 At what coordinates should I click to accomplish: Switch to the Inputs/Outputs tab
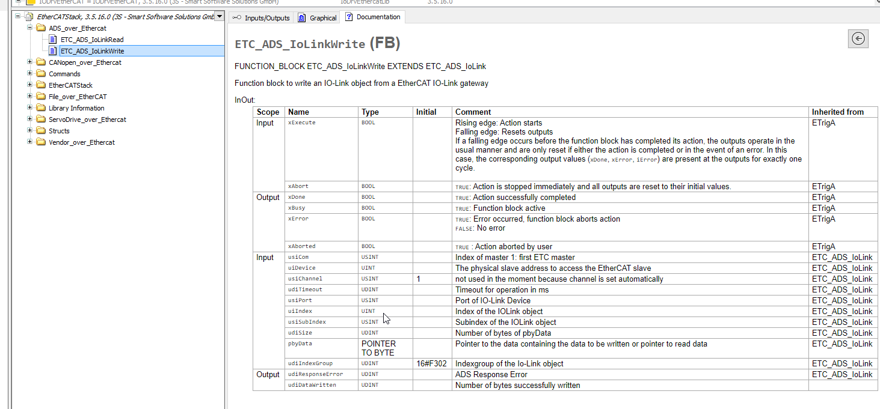261,18
